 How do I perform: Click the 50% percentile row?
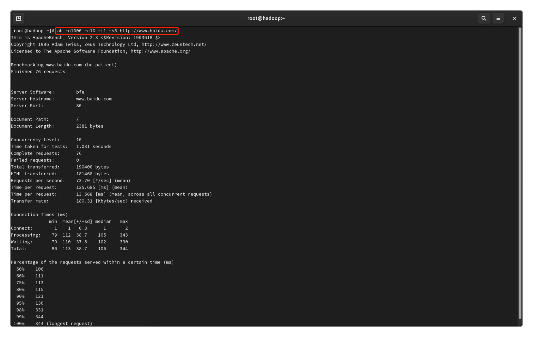coord(30,269)
